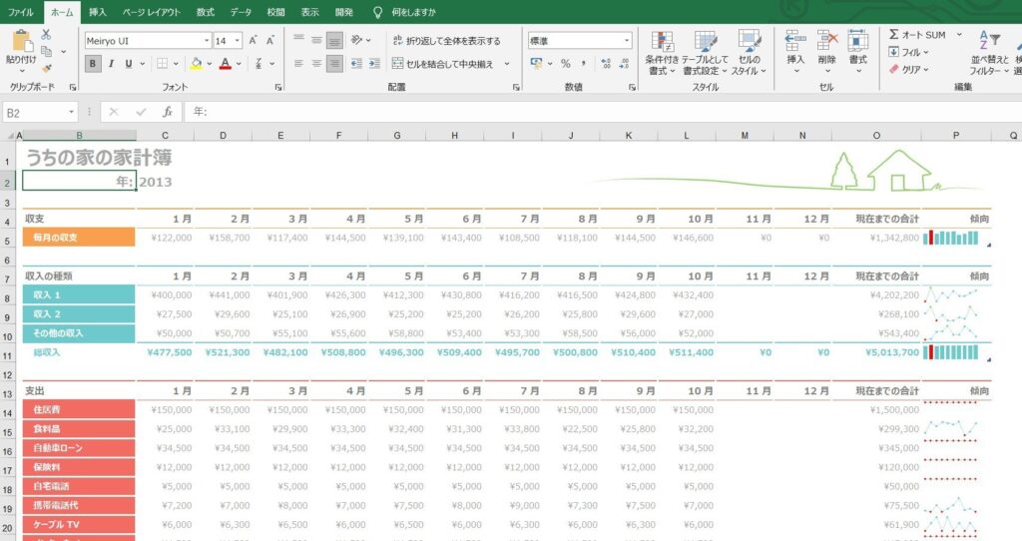Open the フォント group dialog launcher
Image resolution: width=1022 pixels, height=541 pixels.
pyautogui.click(x=278, y=87)
